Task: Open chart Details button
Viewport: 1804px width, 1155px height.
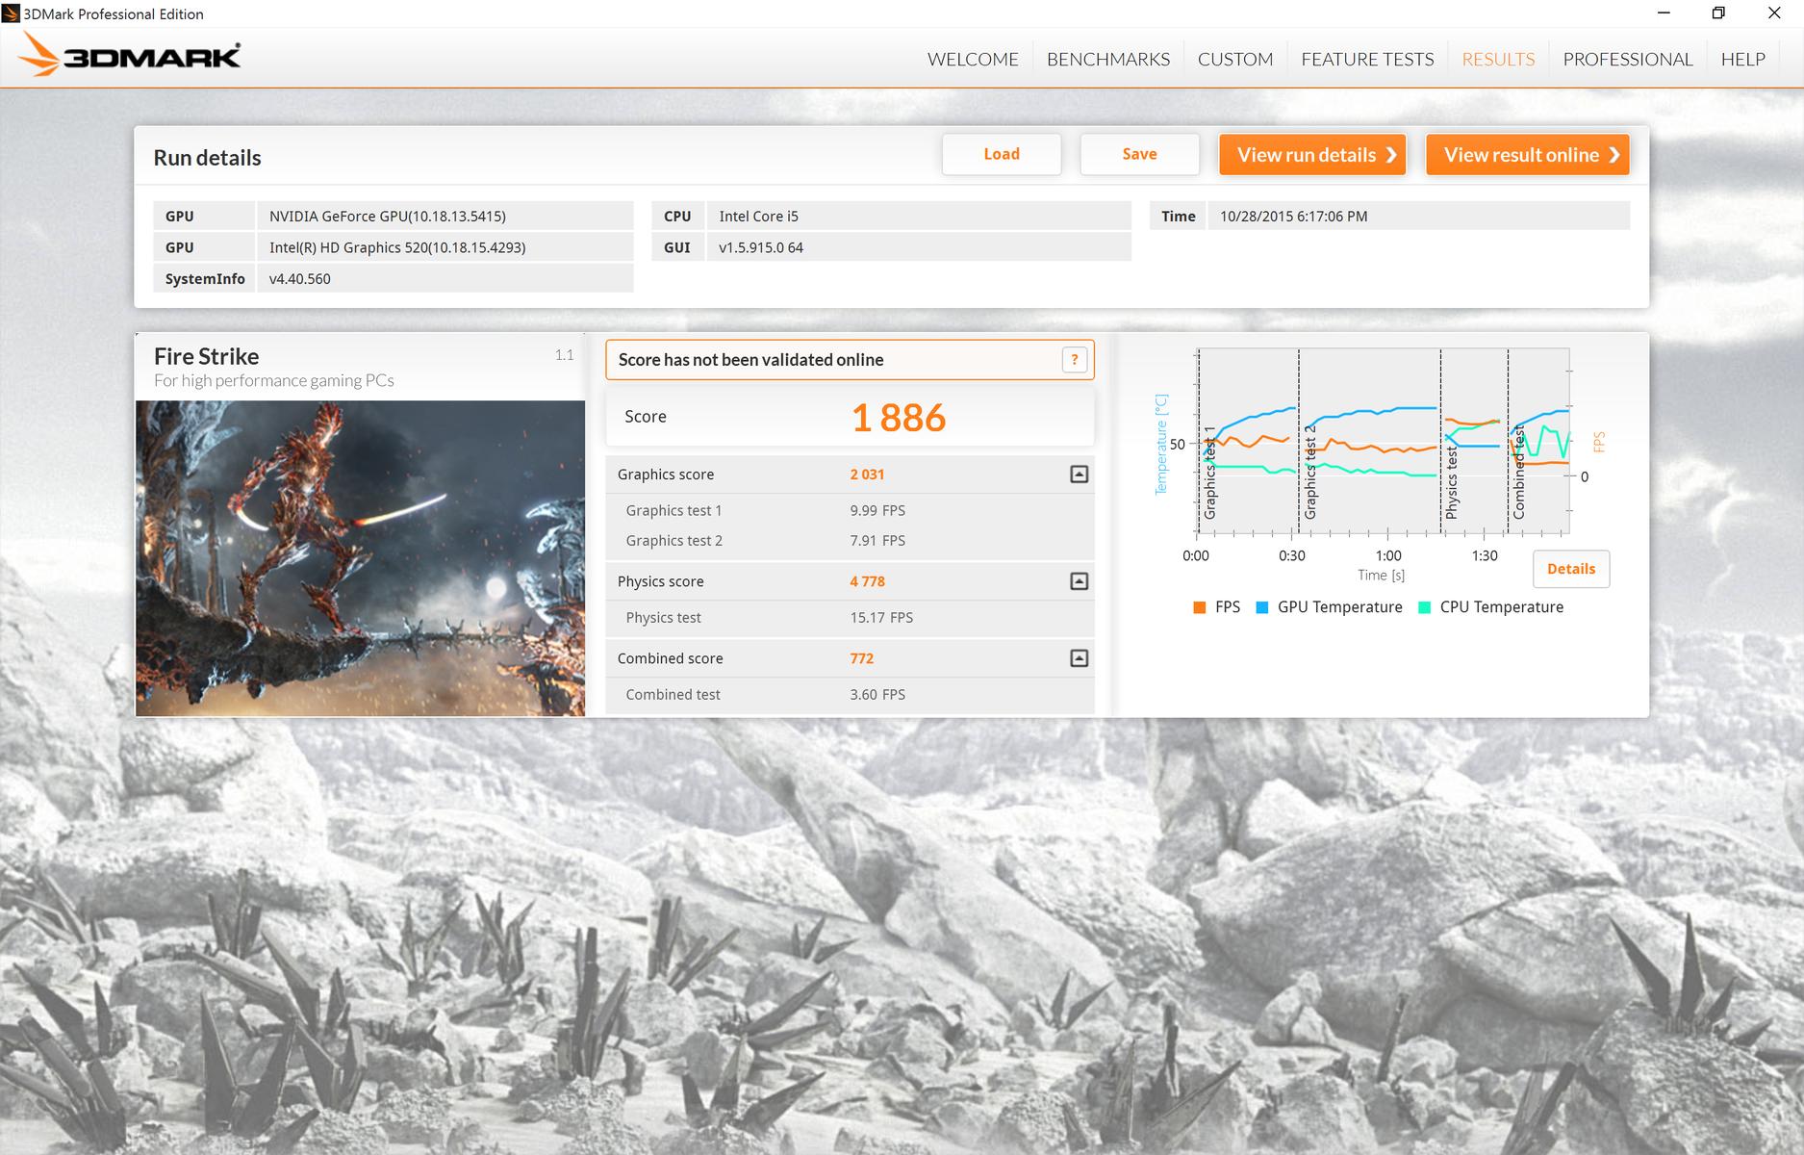Action: [x=1570, y=569]
